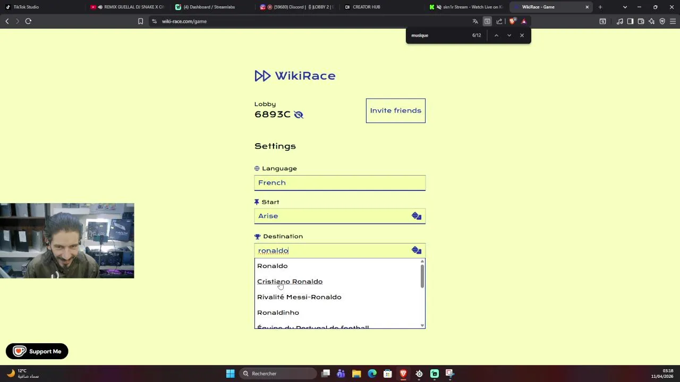Image resolution: width=680 pixels, height=382 pixels.
Task: Go to next find-in-page match
Action: pyautogui.click(x=509, y=36)
